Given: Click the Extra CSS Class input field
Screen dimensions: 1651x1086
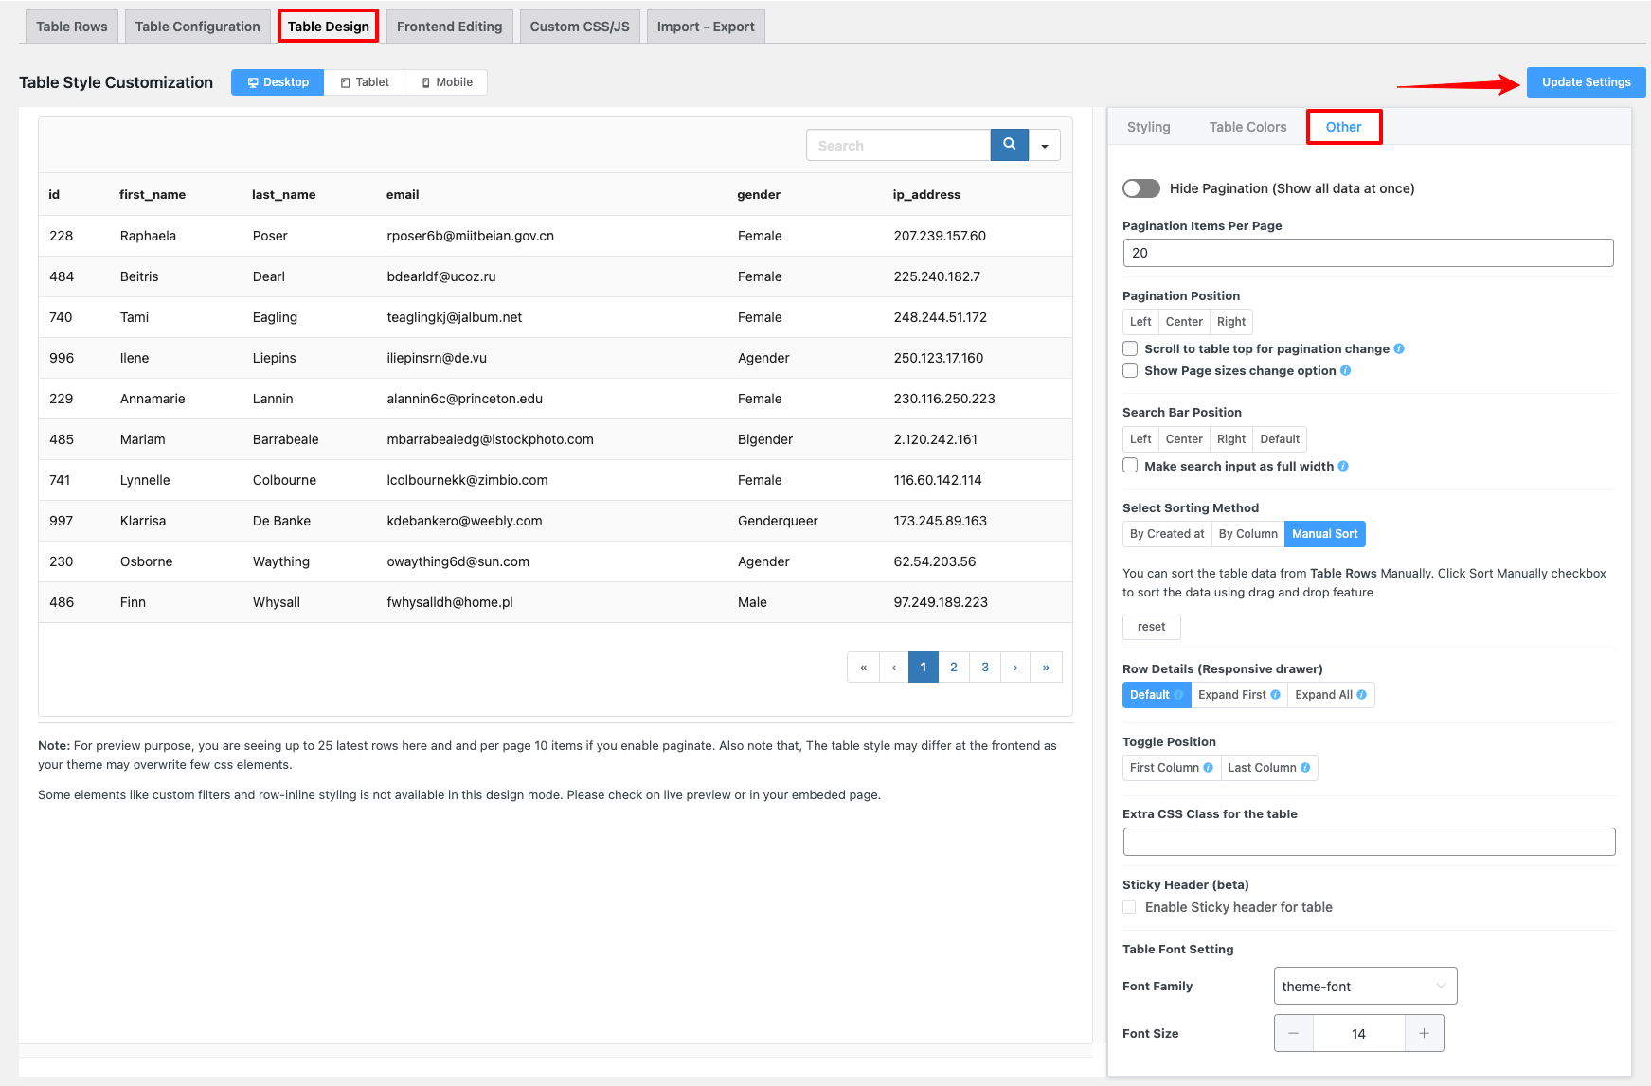Looking at the screenshot, I should 1368,842.
